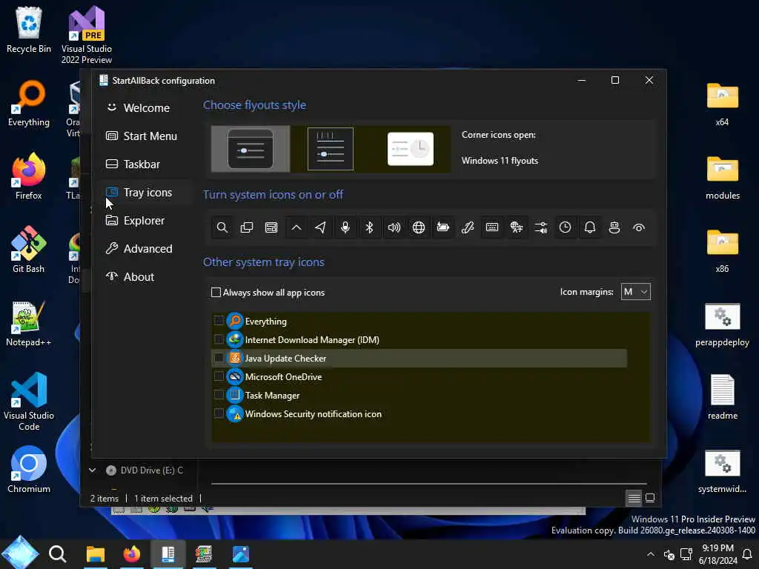Screen dimensions: 759x569
Task: Toggle the Network globe system icon
Action: pyautogui.click(x=419, y=227)
